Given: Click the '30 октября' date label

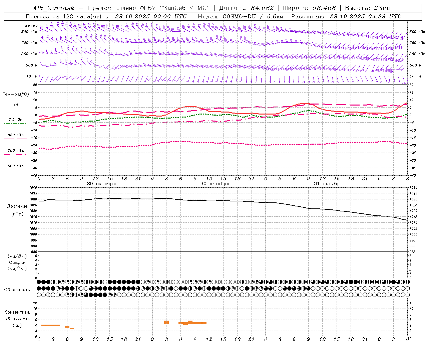Looking at the screenshot, I should click(215, 184).
